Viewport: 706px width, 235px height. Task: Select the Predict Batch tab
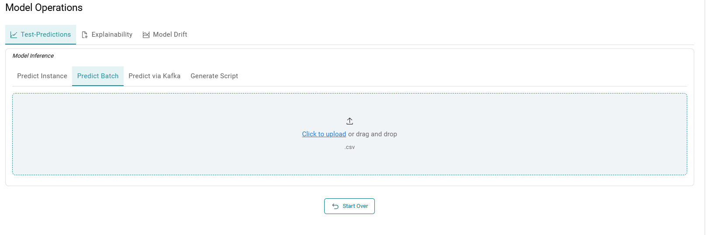click(x=98, y=76)
